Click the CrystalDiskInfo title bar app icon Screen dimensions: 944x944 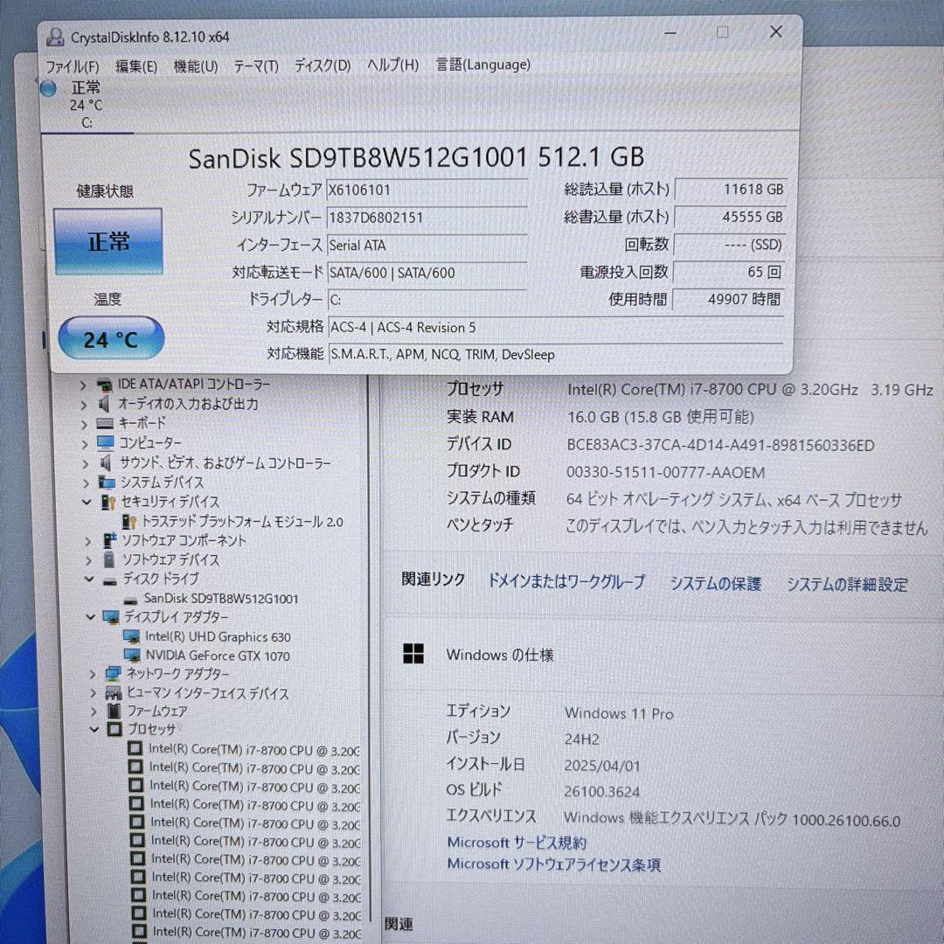[55, 37]
